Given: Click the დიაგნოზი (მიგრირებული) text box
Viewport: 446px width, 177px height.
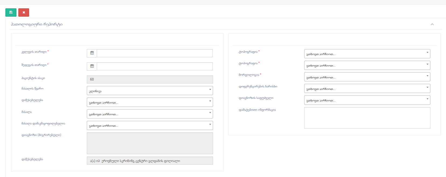Looking at the screenshot, I should 150,143.
